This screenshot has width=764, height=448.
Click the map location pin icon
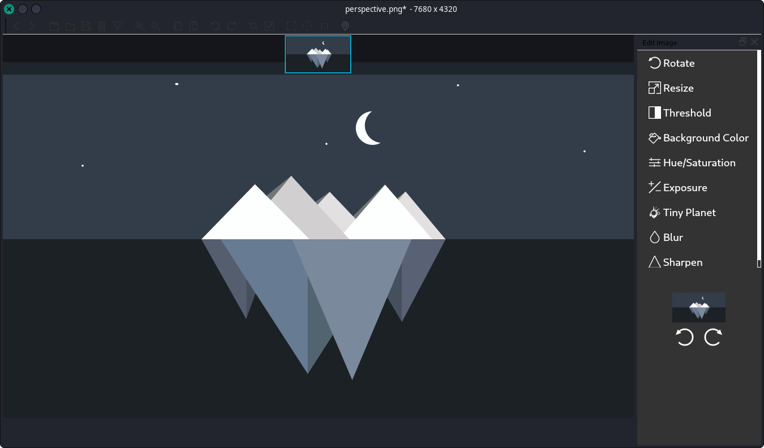[x=345, y=26]
